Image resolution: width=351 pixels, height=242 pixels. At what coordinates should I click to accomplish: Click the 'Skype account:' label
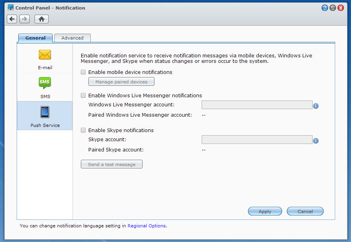tap(107, 140)
